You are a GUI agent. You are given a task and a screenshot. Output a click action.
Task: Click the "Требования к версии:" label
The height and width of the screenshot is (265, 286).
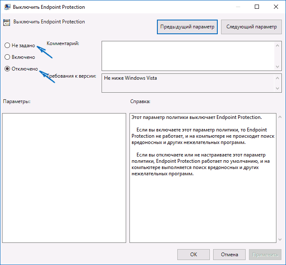pos(71,76)
